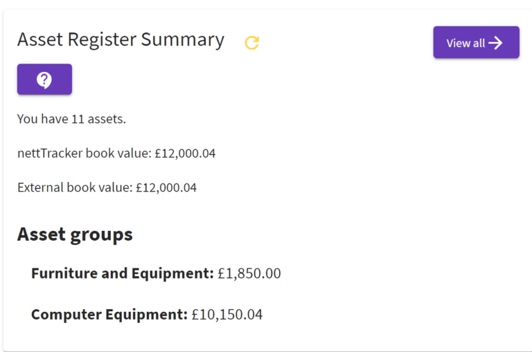Click the £10,150.04 computer value

click(227, 315)
